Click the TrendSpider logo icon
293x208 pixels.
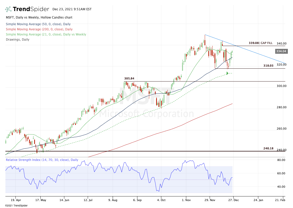tap(8, 9)
